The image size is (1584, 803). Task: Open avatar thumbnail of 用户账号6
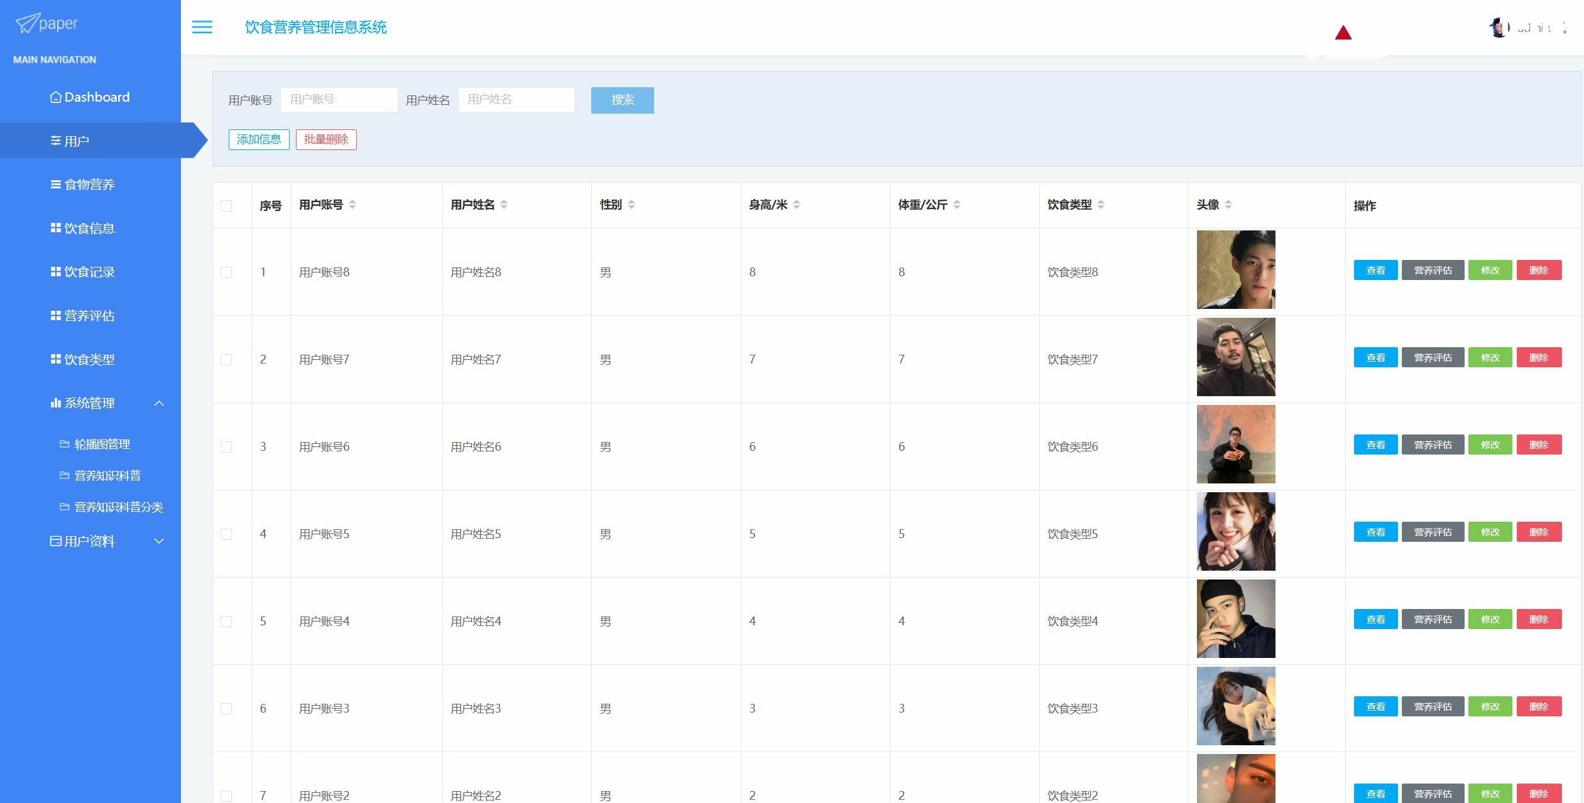1235,444
